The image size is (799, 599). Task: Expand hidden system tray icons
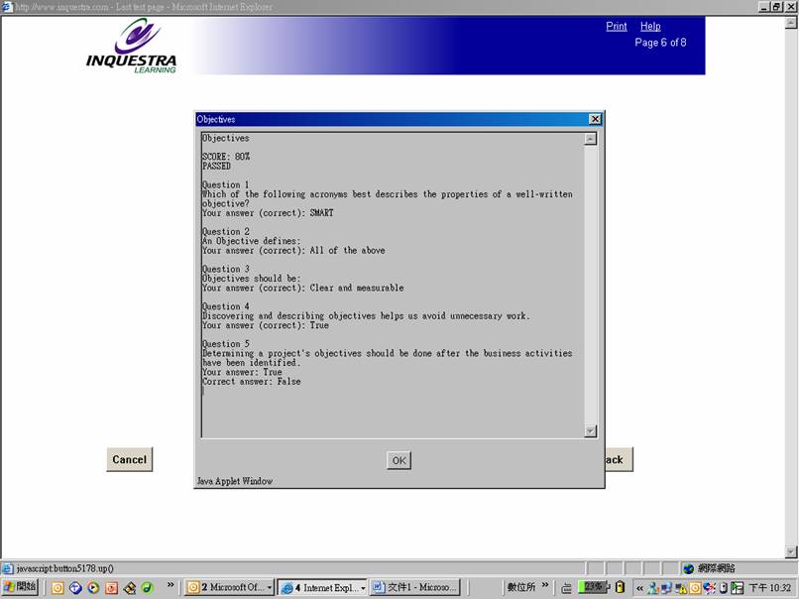coord(639,587)
